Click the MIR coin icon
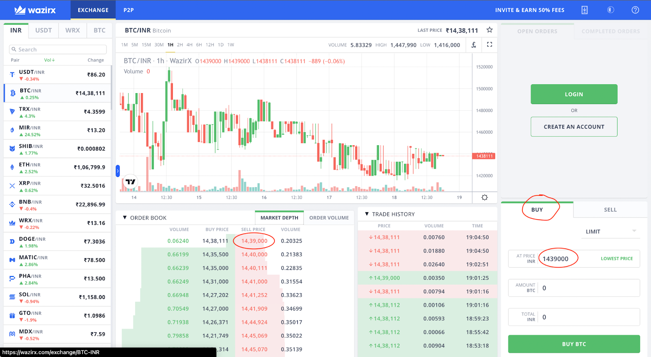Image resolution: width=651 pixels, height=357 pixels. (x=12, y=130)
